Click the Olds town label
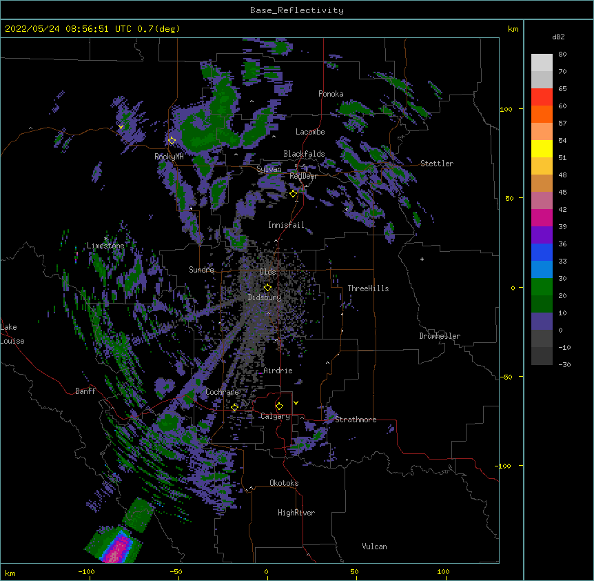 coord(267,272)
